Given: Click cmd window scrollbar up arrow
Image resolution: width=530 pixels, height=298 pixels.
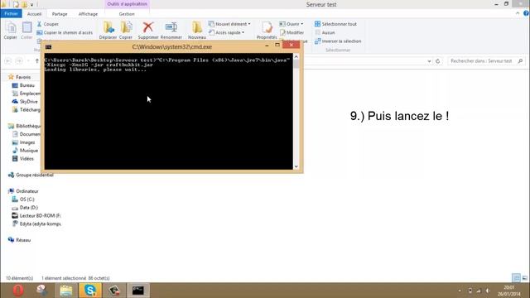Looking at the screenshot, I should tap(296, 57).
